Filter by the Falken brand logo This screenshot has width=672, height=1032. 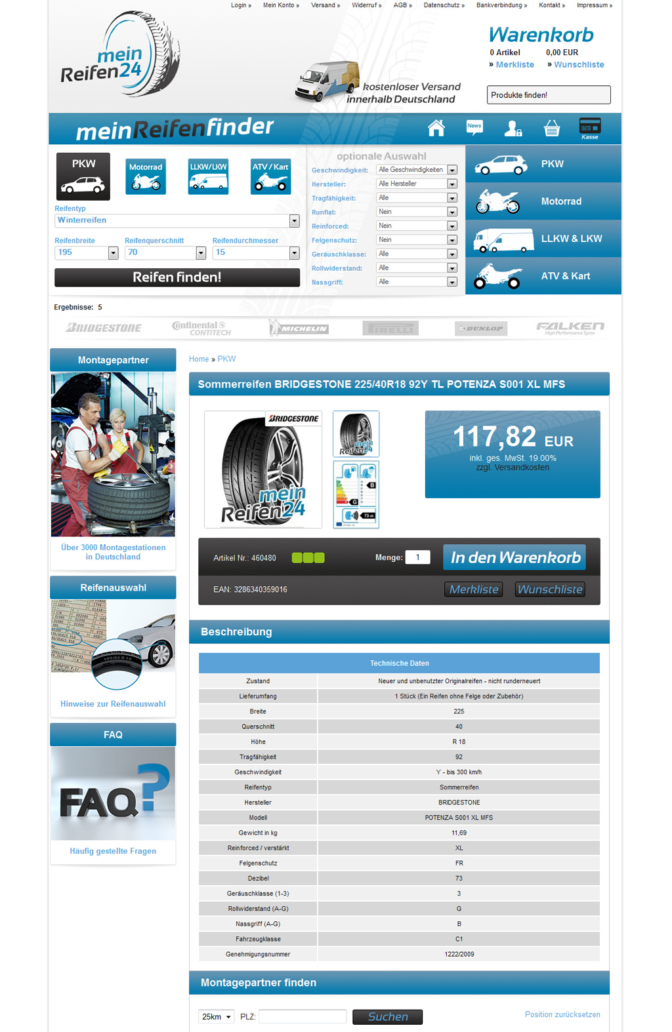coord(570,328)
